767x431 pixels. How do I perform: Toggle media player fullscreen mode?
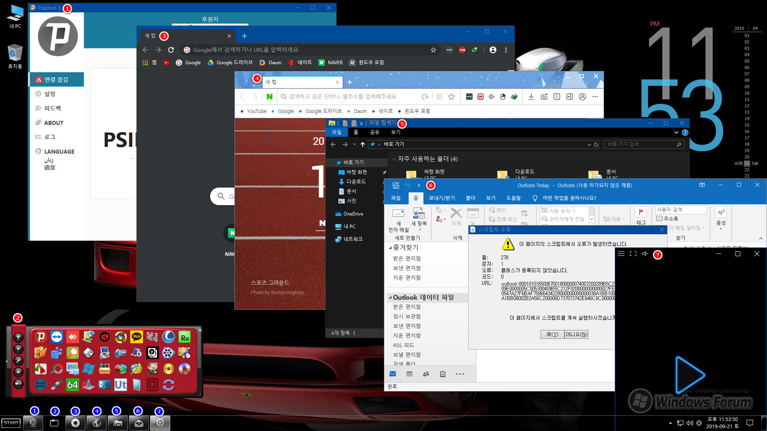click(633, 254)
